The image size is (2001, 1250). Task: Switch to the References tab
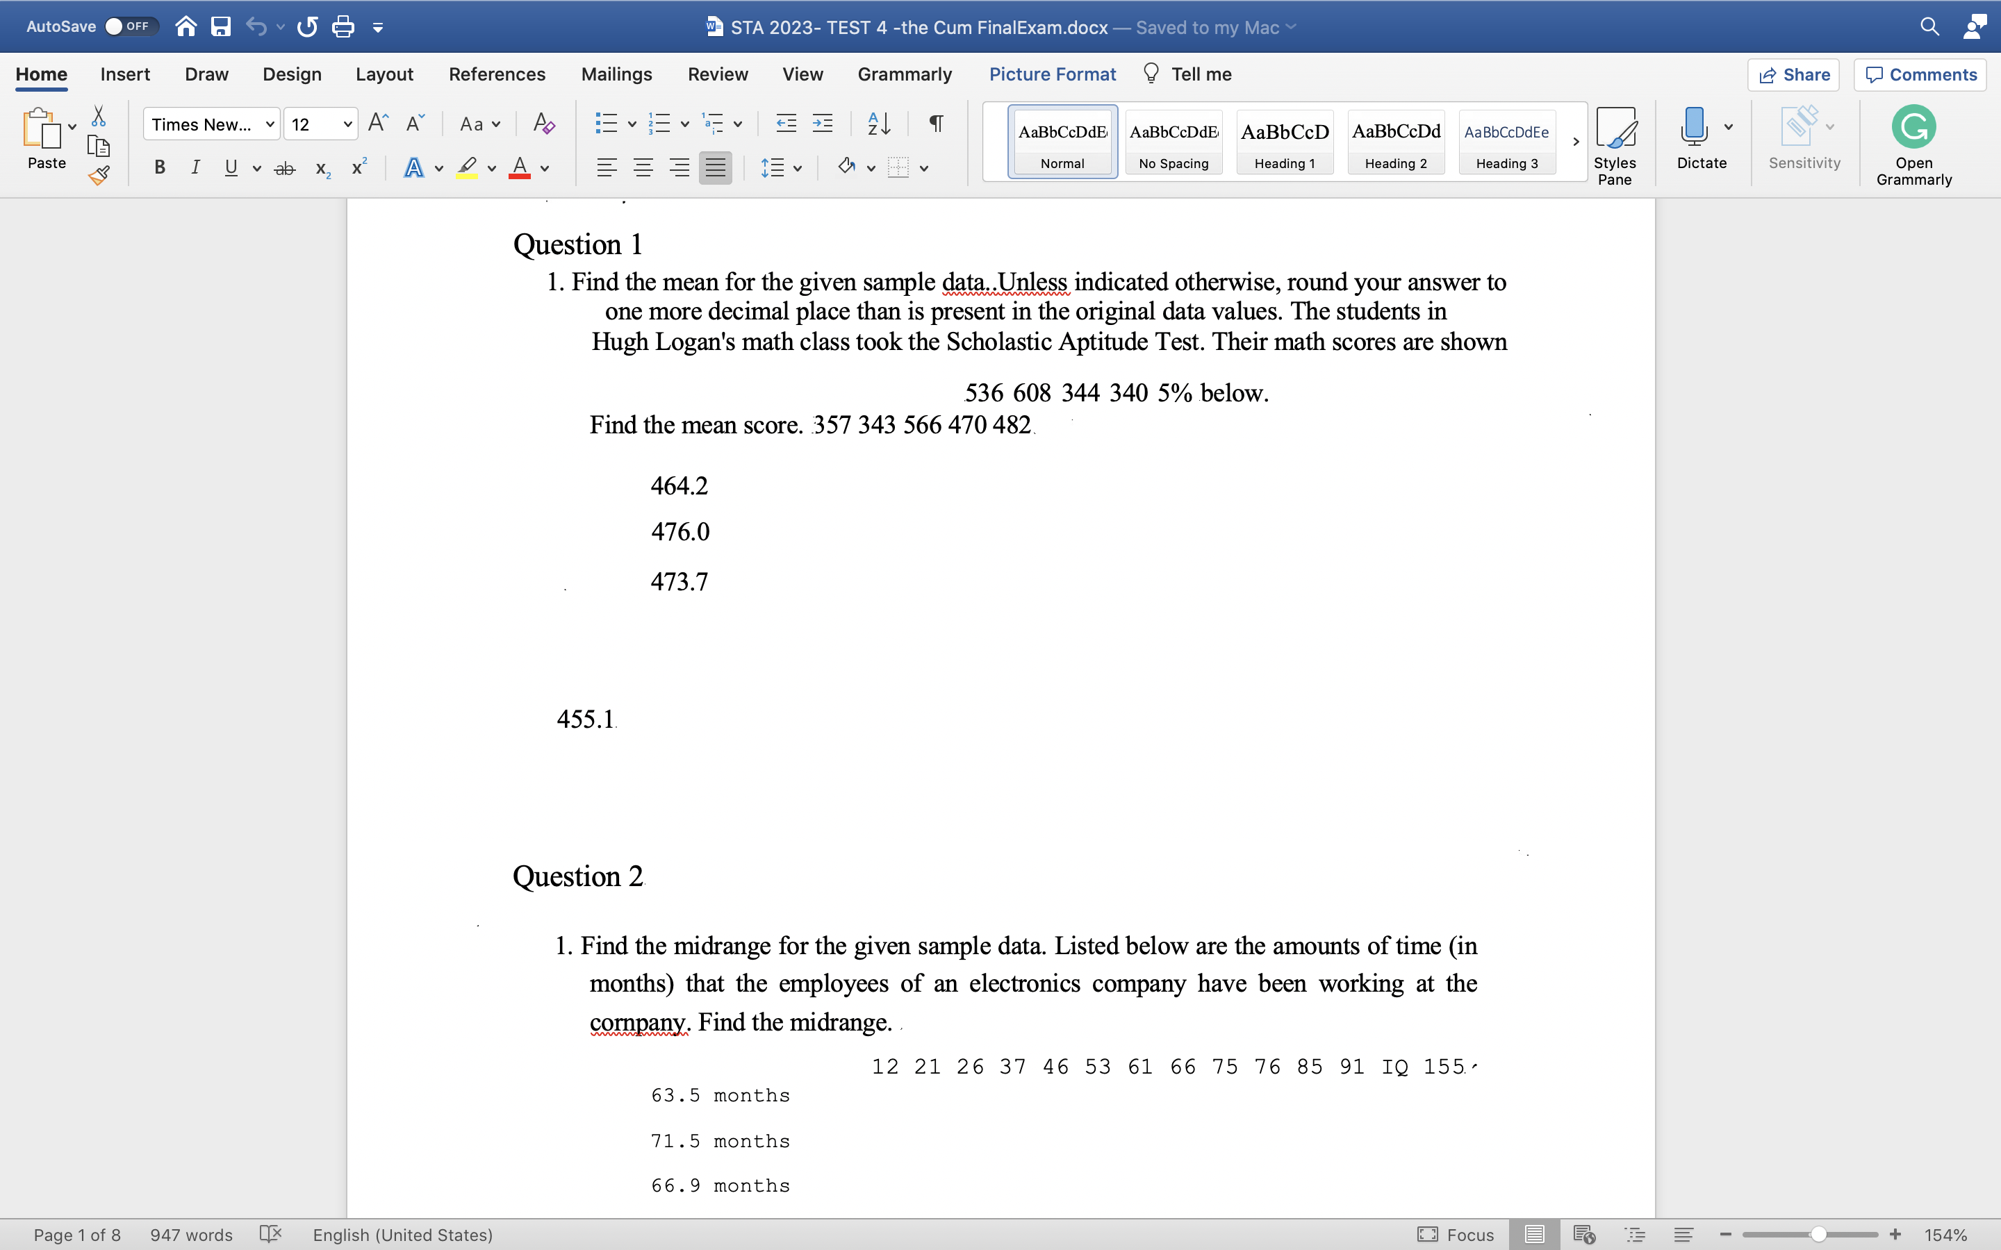[x=497, y=74]
